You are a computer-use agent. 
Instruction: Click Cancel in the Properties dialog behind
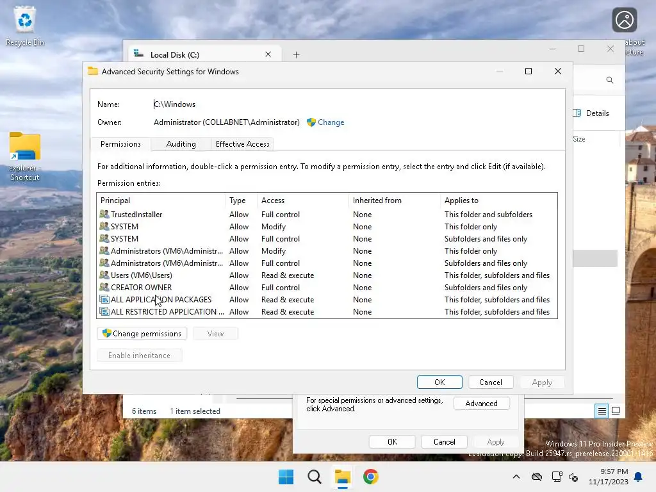[445, 442]
